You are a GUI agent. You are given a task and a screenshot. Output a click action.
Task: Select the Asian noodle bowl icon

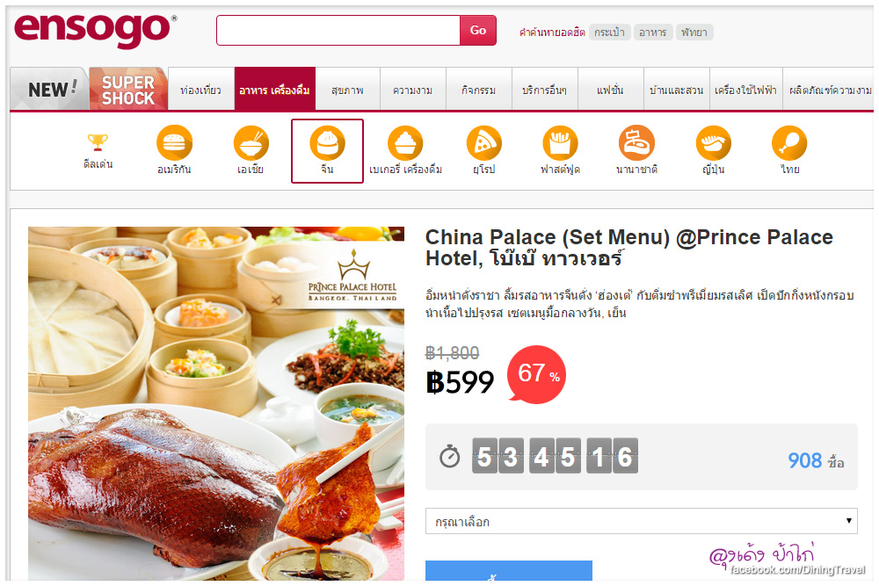(251, 143)
